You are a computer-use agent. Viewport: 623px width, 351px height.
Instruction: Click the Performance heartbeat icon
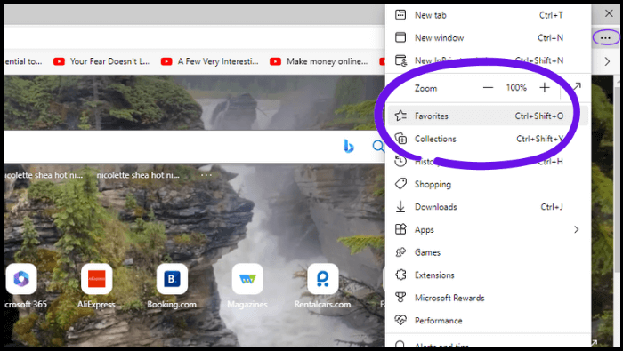point(400,320)
